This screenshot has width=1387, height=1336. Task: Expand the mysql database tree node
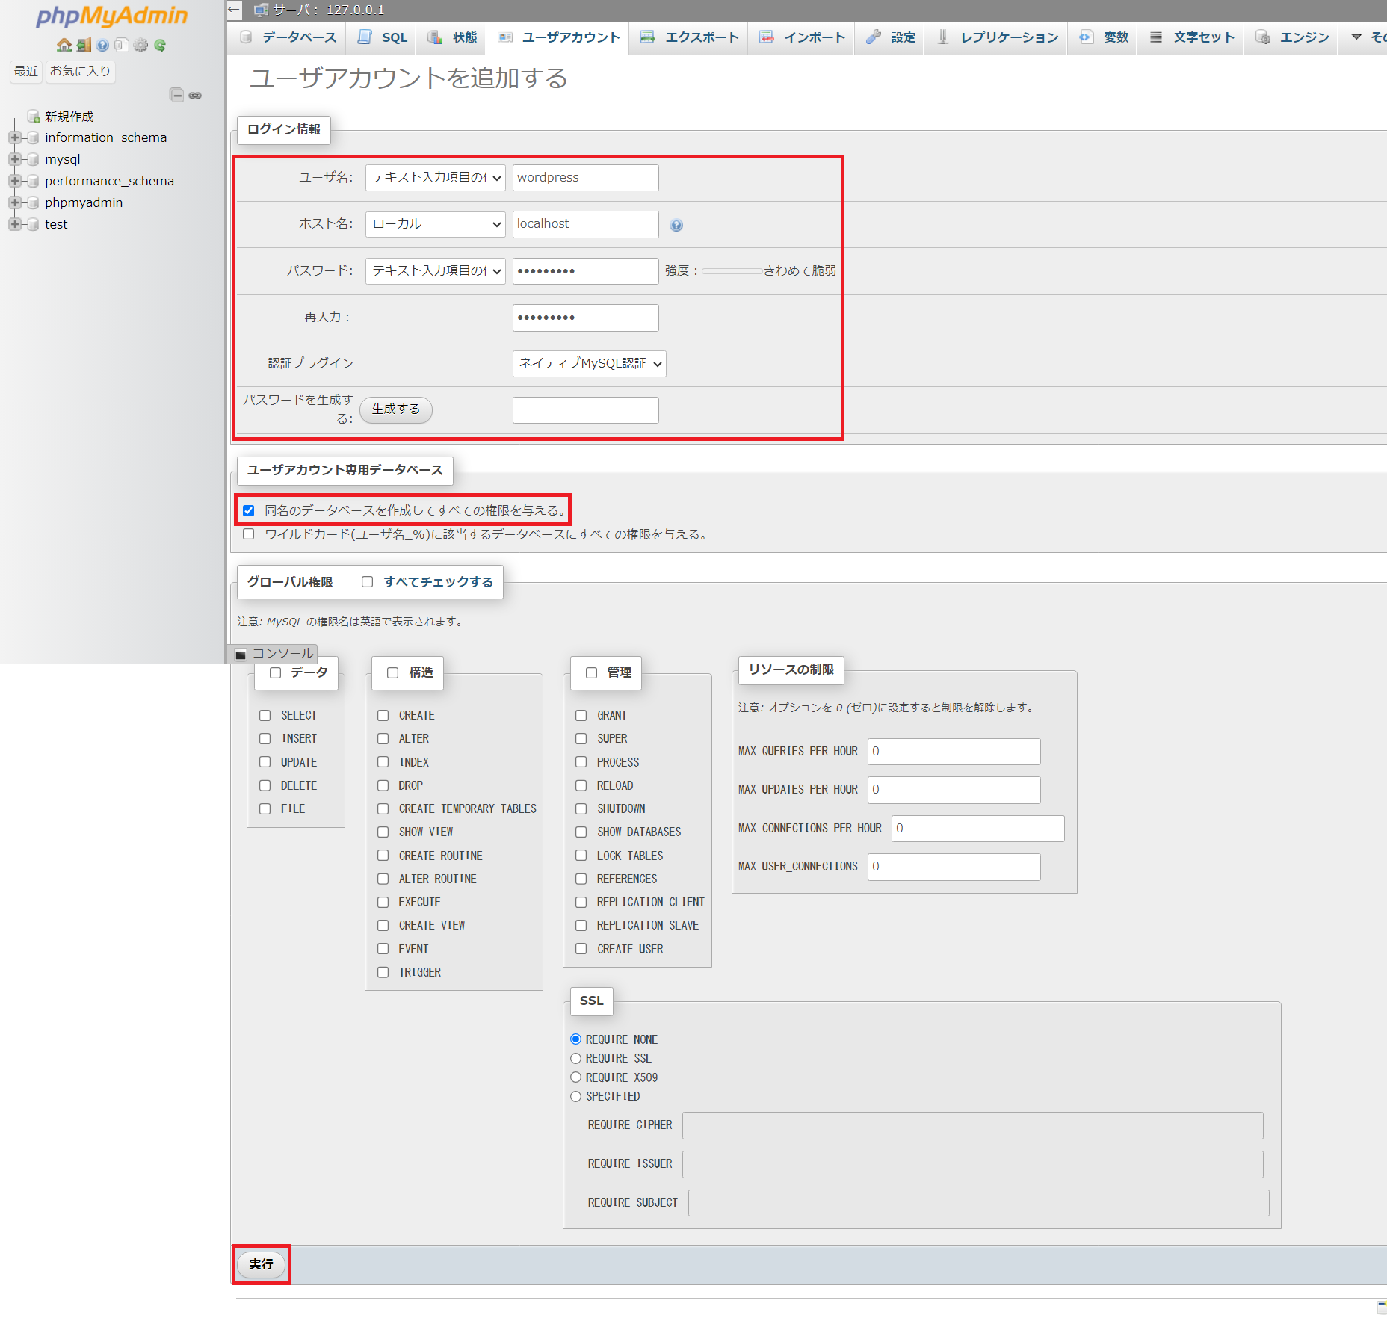(14, 159)
